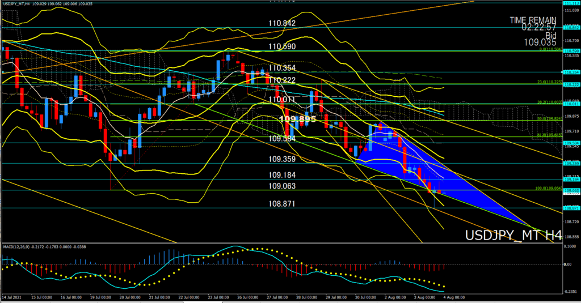
Task: Click cyan 110.842 tag on price axis
Action: coord(571,27)
